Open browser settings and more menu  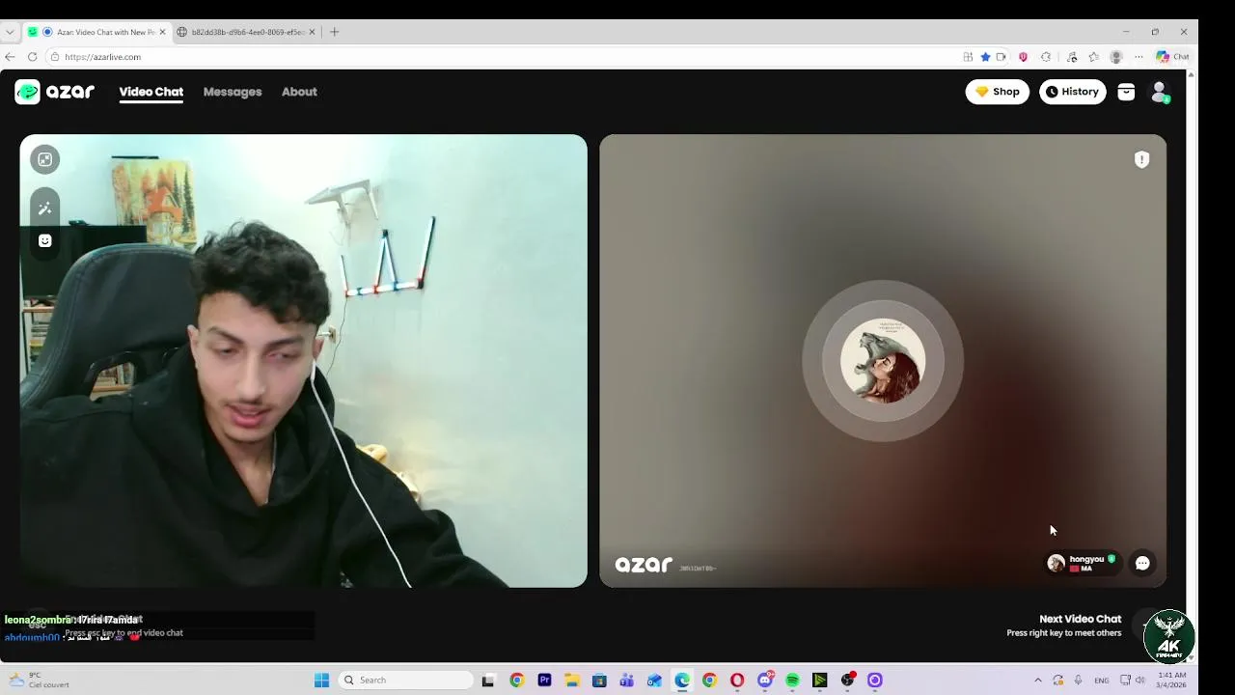[x=1139, y=57]
